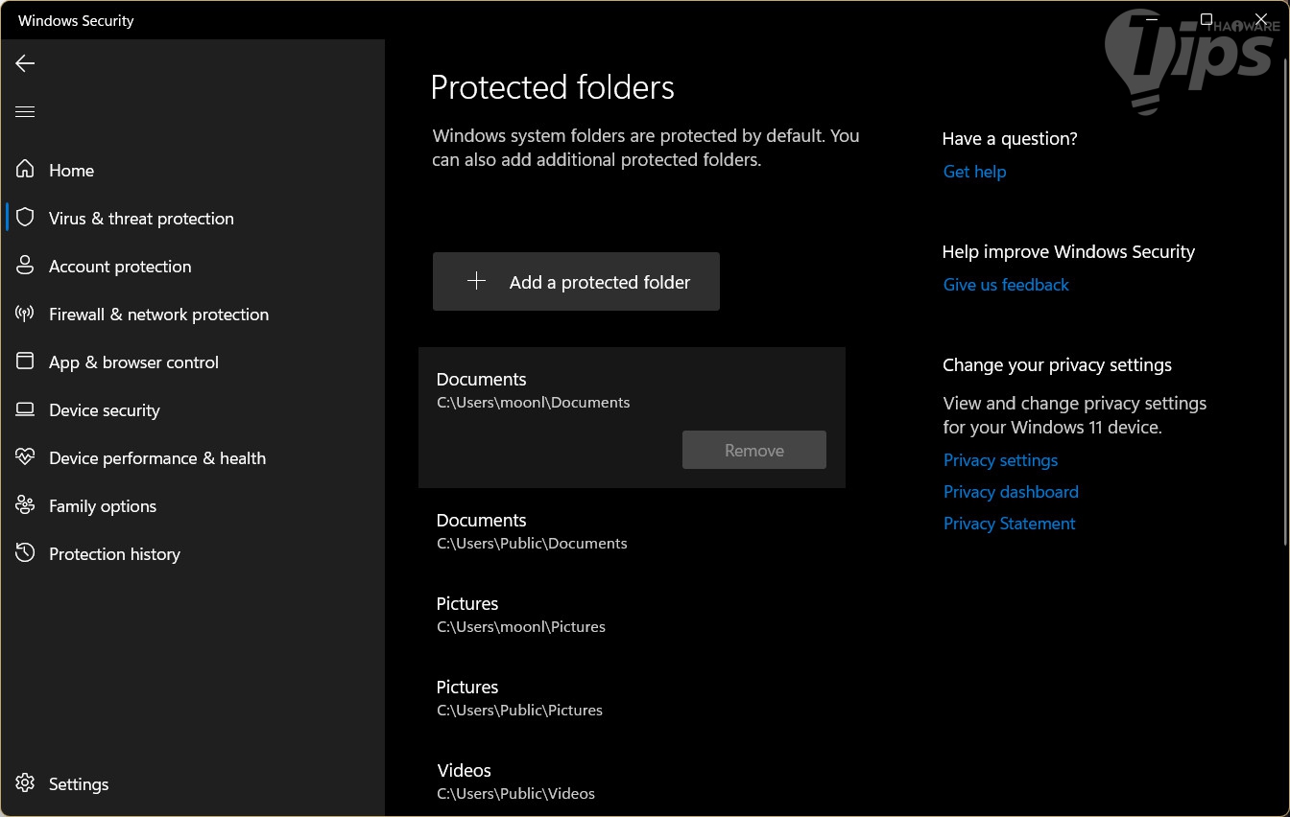This screenshot has height=817, width=1290.
Task: Click the back arrow icon
Action: (x=25, y=63)
